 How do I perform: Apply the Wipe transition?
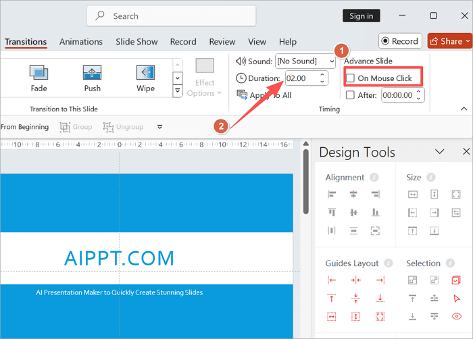(145, 78)
